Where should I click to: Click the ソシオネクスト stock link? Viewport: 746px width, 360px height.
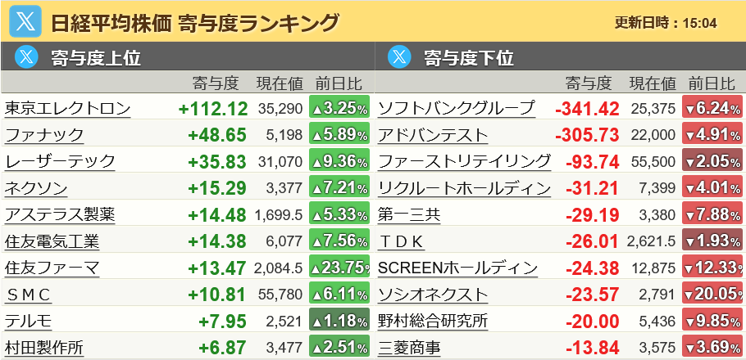coord(433,295)
